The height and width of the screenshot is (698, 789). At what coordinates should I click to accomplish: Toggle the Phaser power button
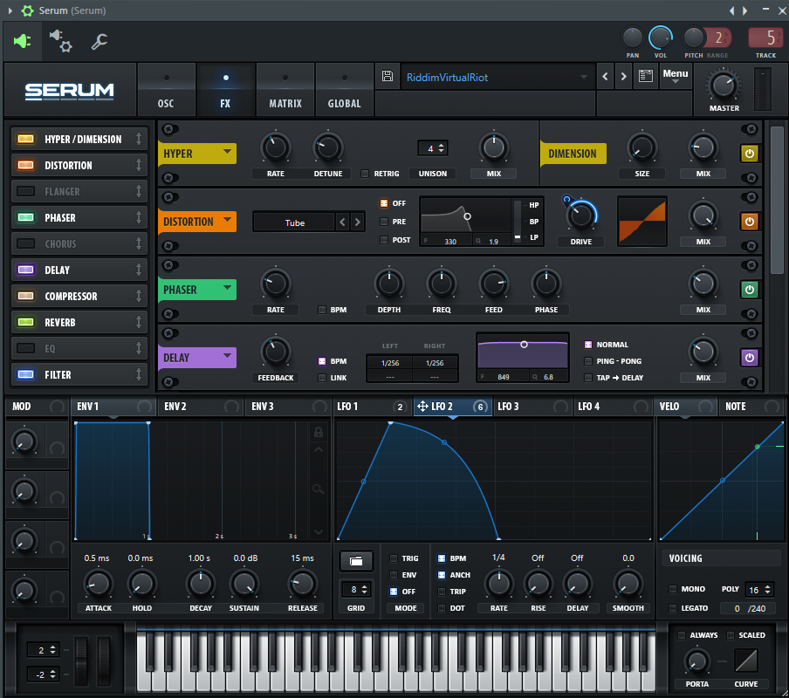point(749,289)
